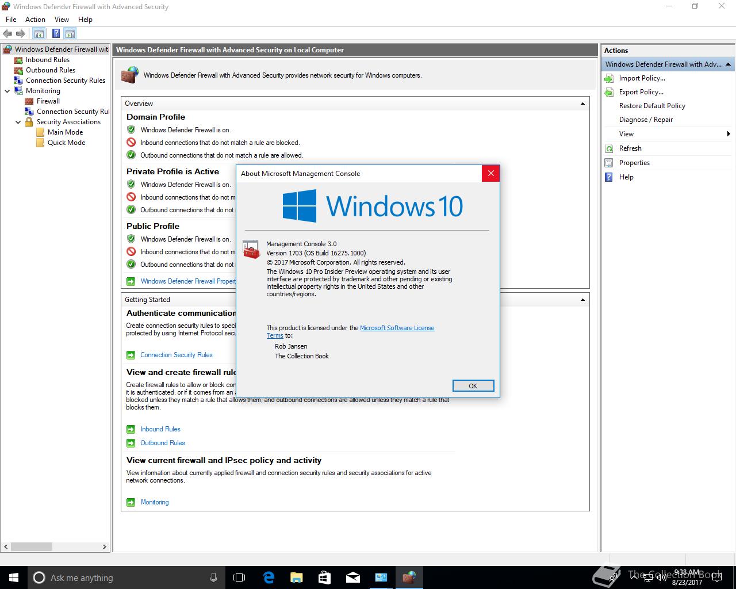The image size is (736, 589).
Task: Close the About Microsoft Management Console dialog
Action: [x=490, y=173]
